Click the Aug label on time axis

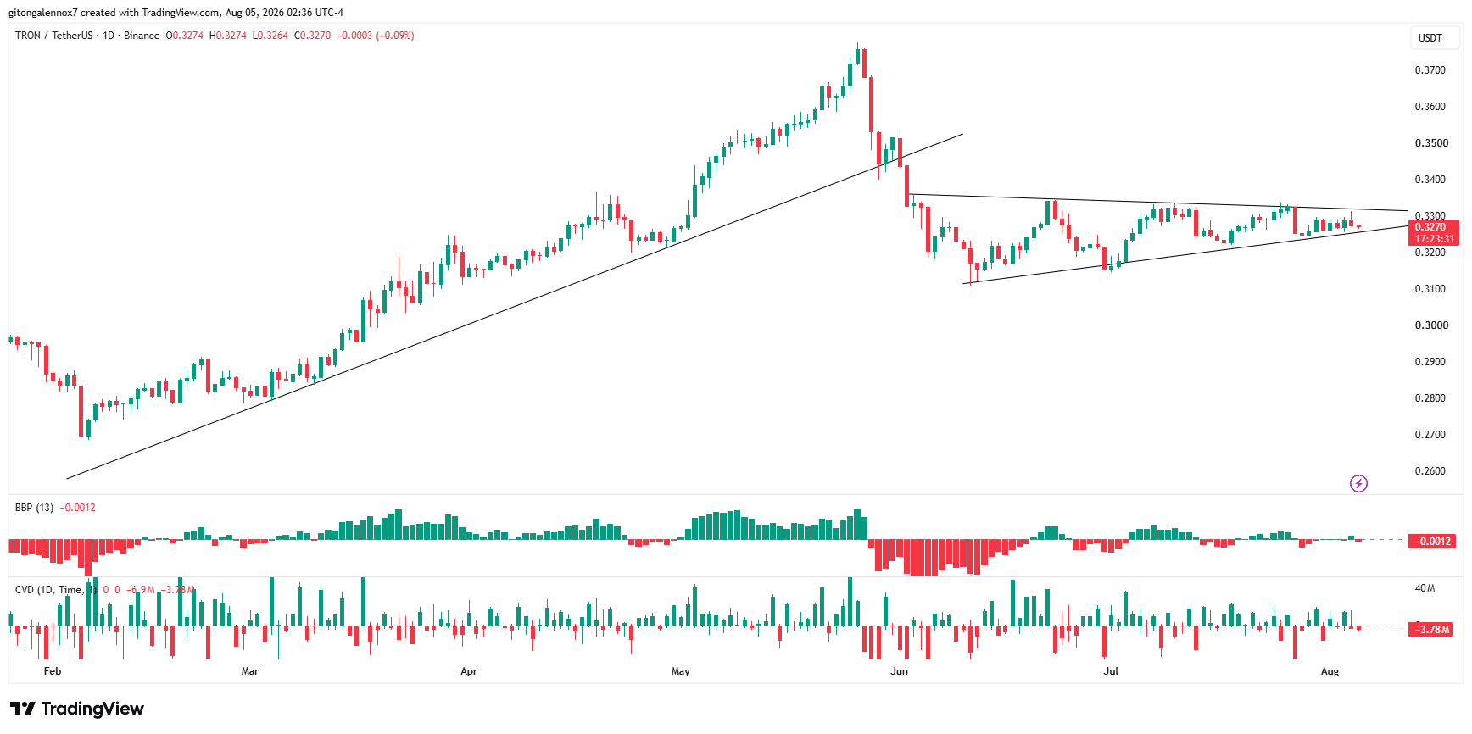(1330, 671)
